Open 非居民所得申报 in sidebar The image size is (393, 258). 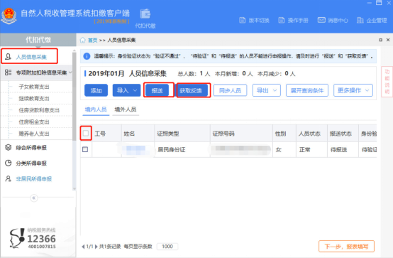point(34,179)
